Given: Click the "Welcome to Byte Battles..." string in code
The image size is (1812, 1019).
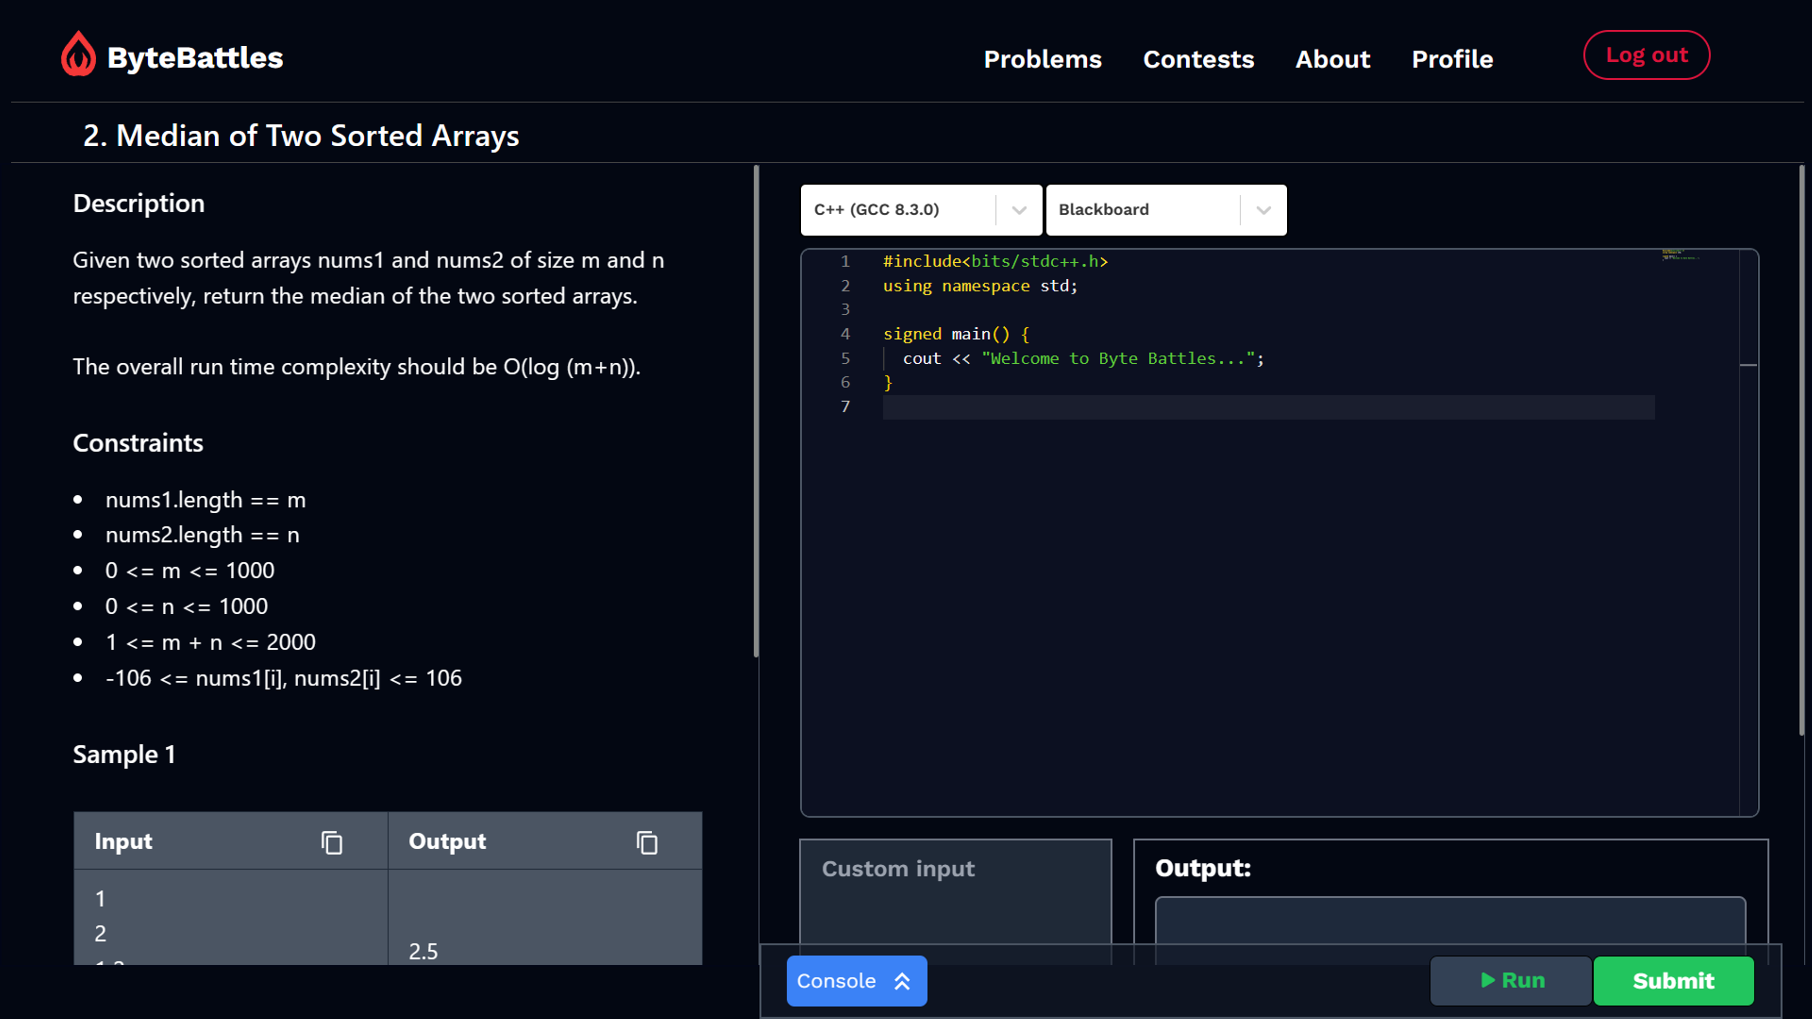Looking at the screenshot, I should point(1118,359).
